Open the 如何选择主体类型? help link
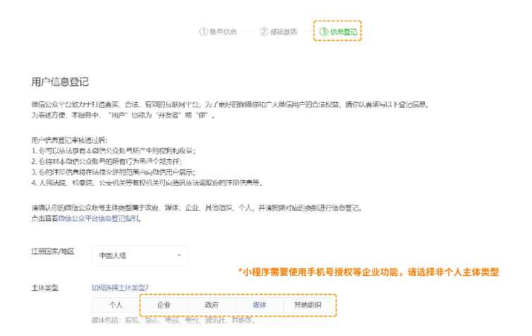 click(119, 287)
